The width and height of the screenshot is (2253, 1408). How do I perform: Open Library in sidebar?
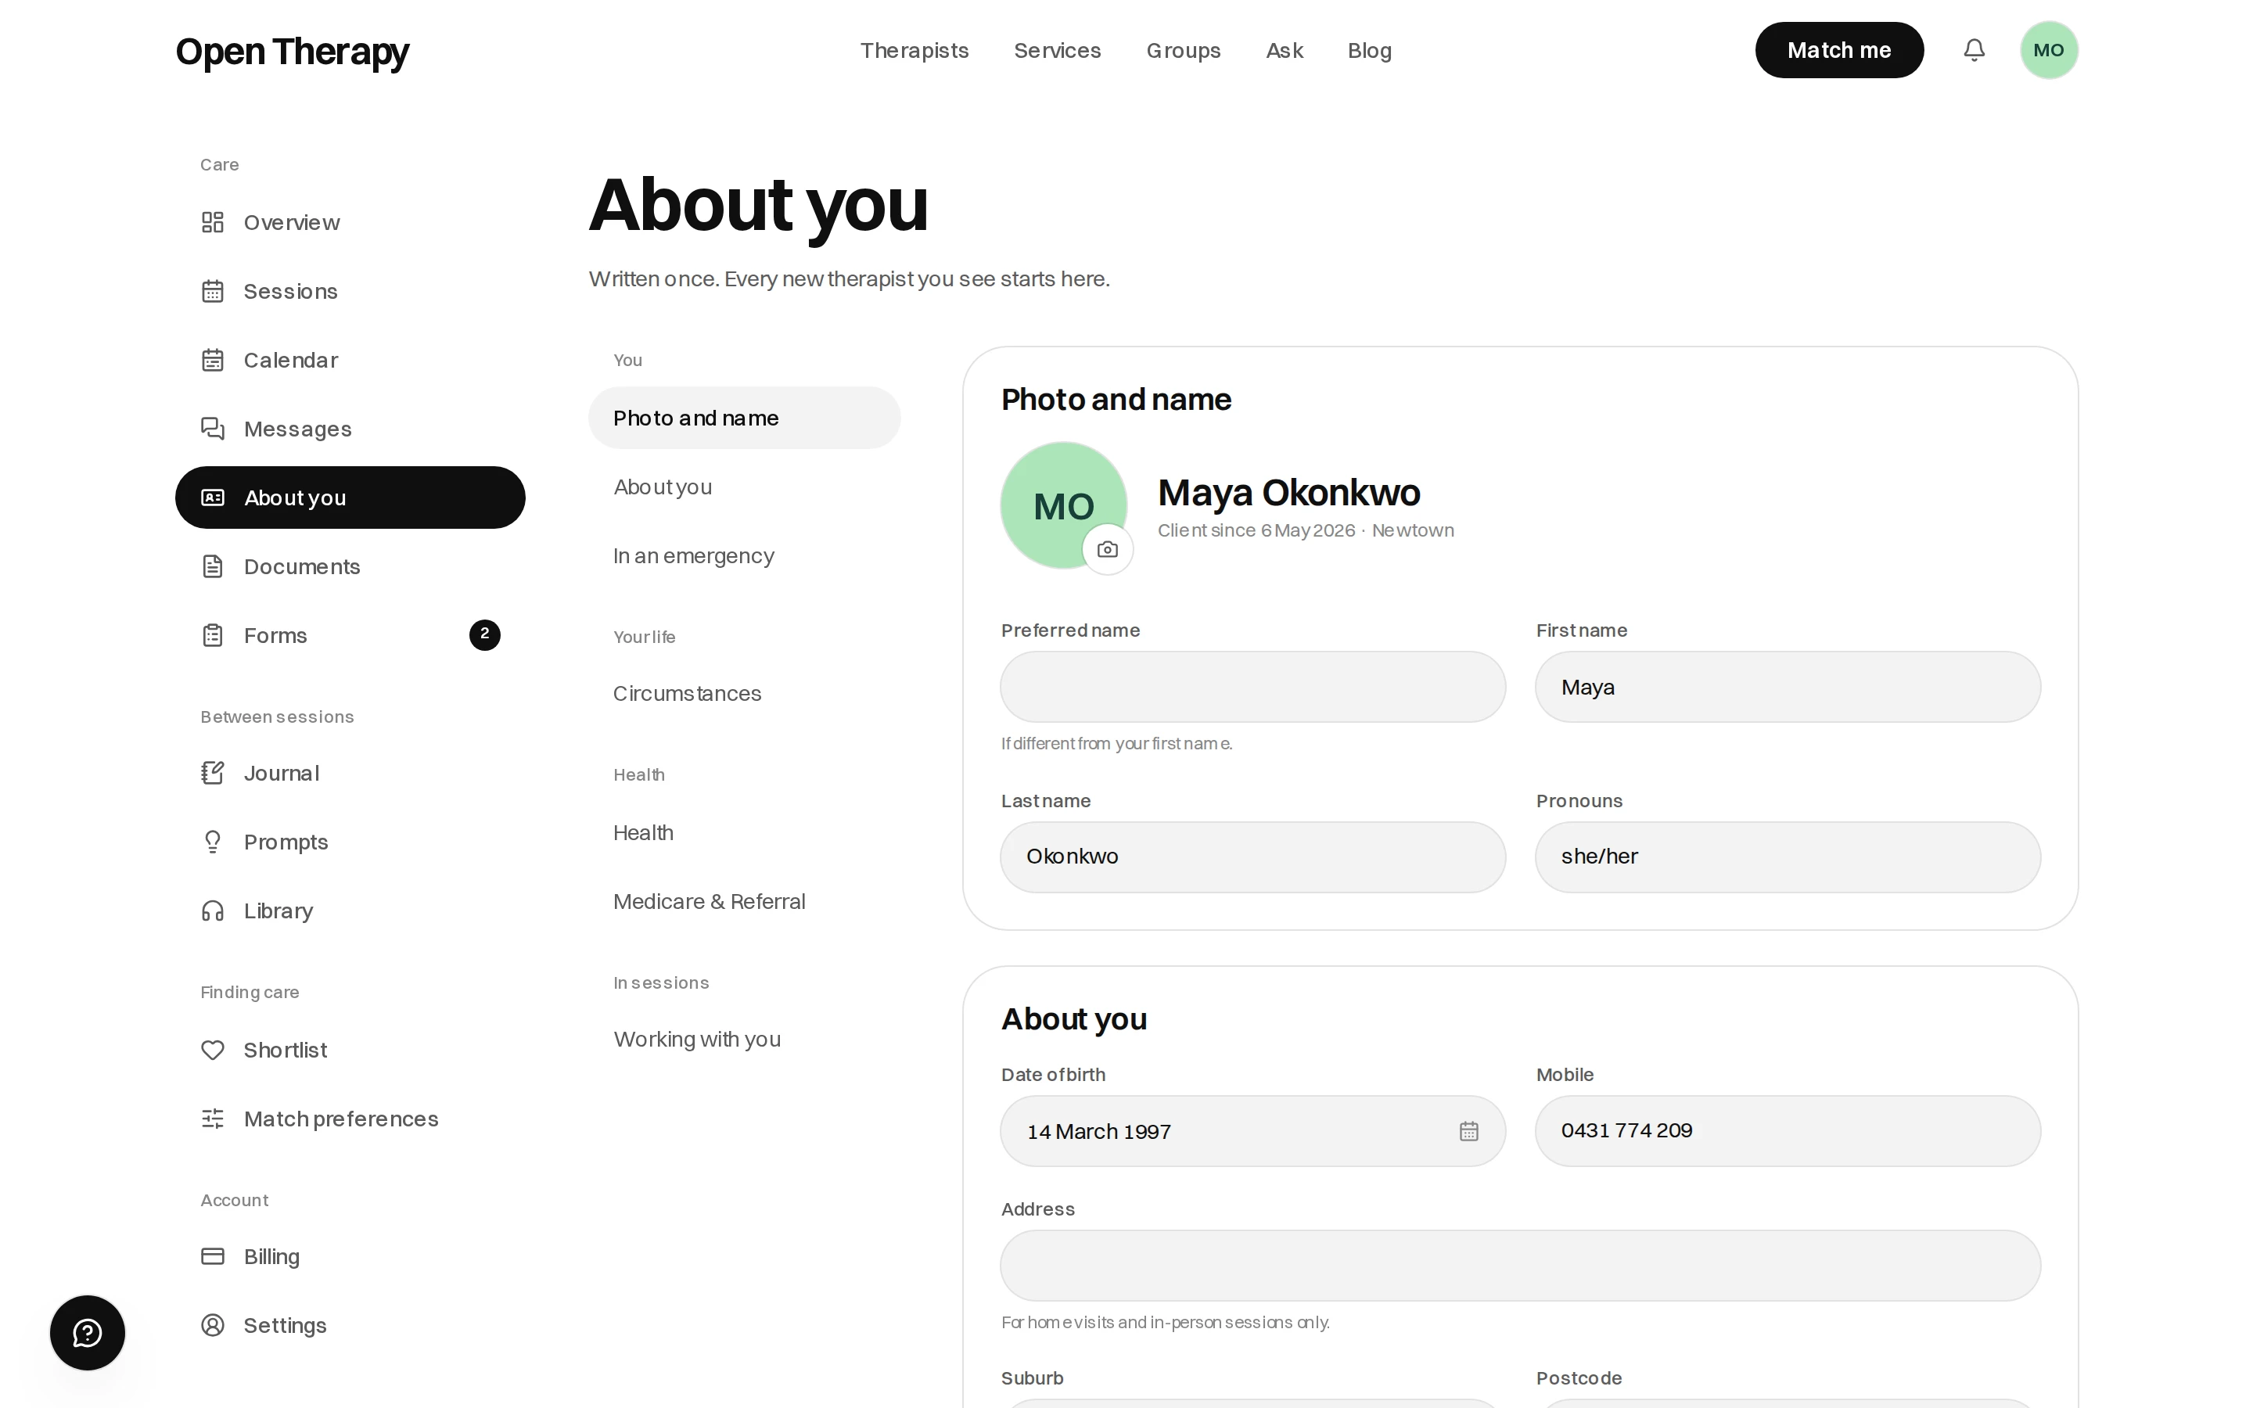tap(350, 911)
